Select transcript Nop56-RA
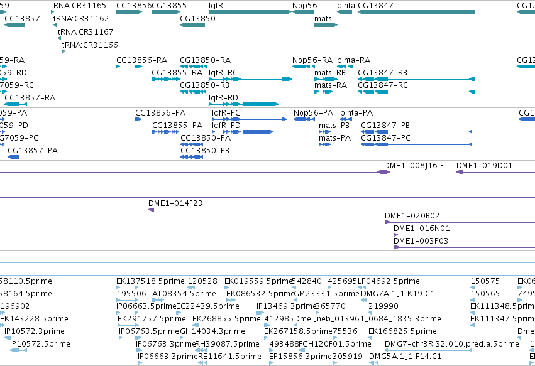Image resolution: width=535 pixels, height=366 pixels. 303,67
